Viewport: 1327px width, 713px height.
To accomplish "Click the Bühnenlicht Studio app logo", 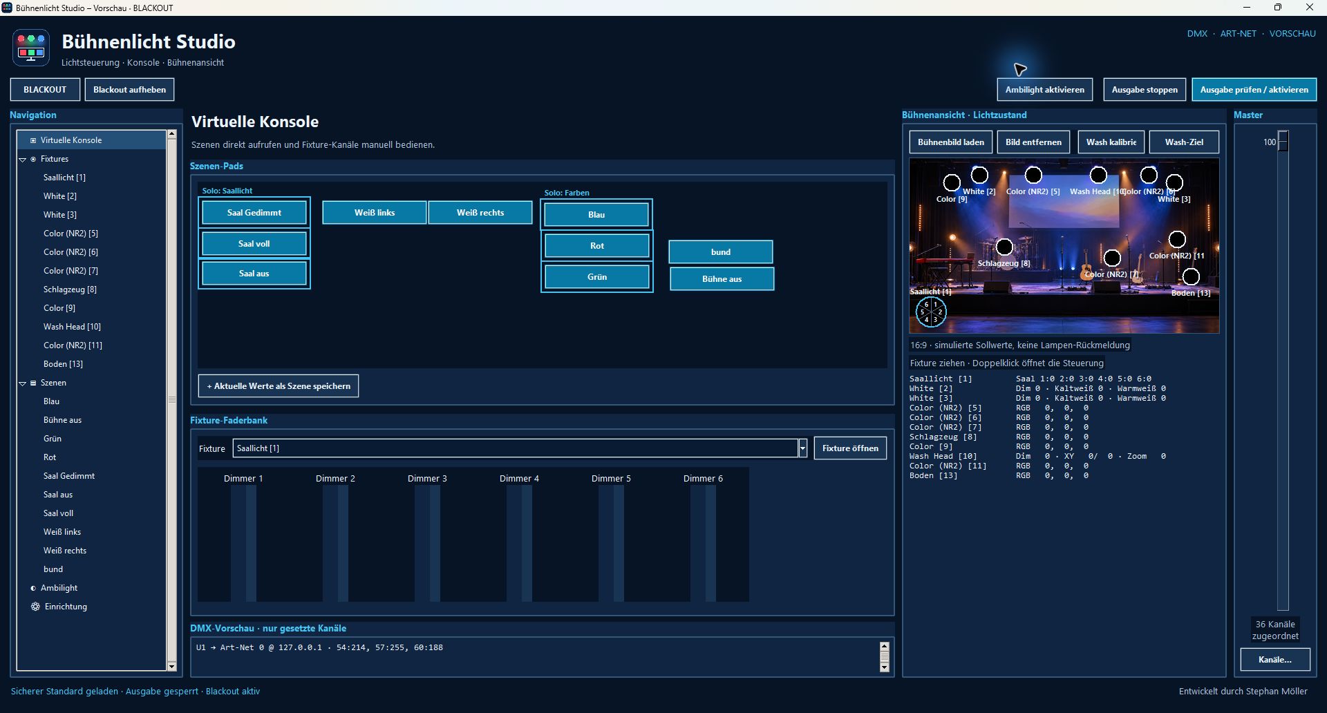I will click(x=31, y=48).
